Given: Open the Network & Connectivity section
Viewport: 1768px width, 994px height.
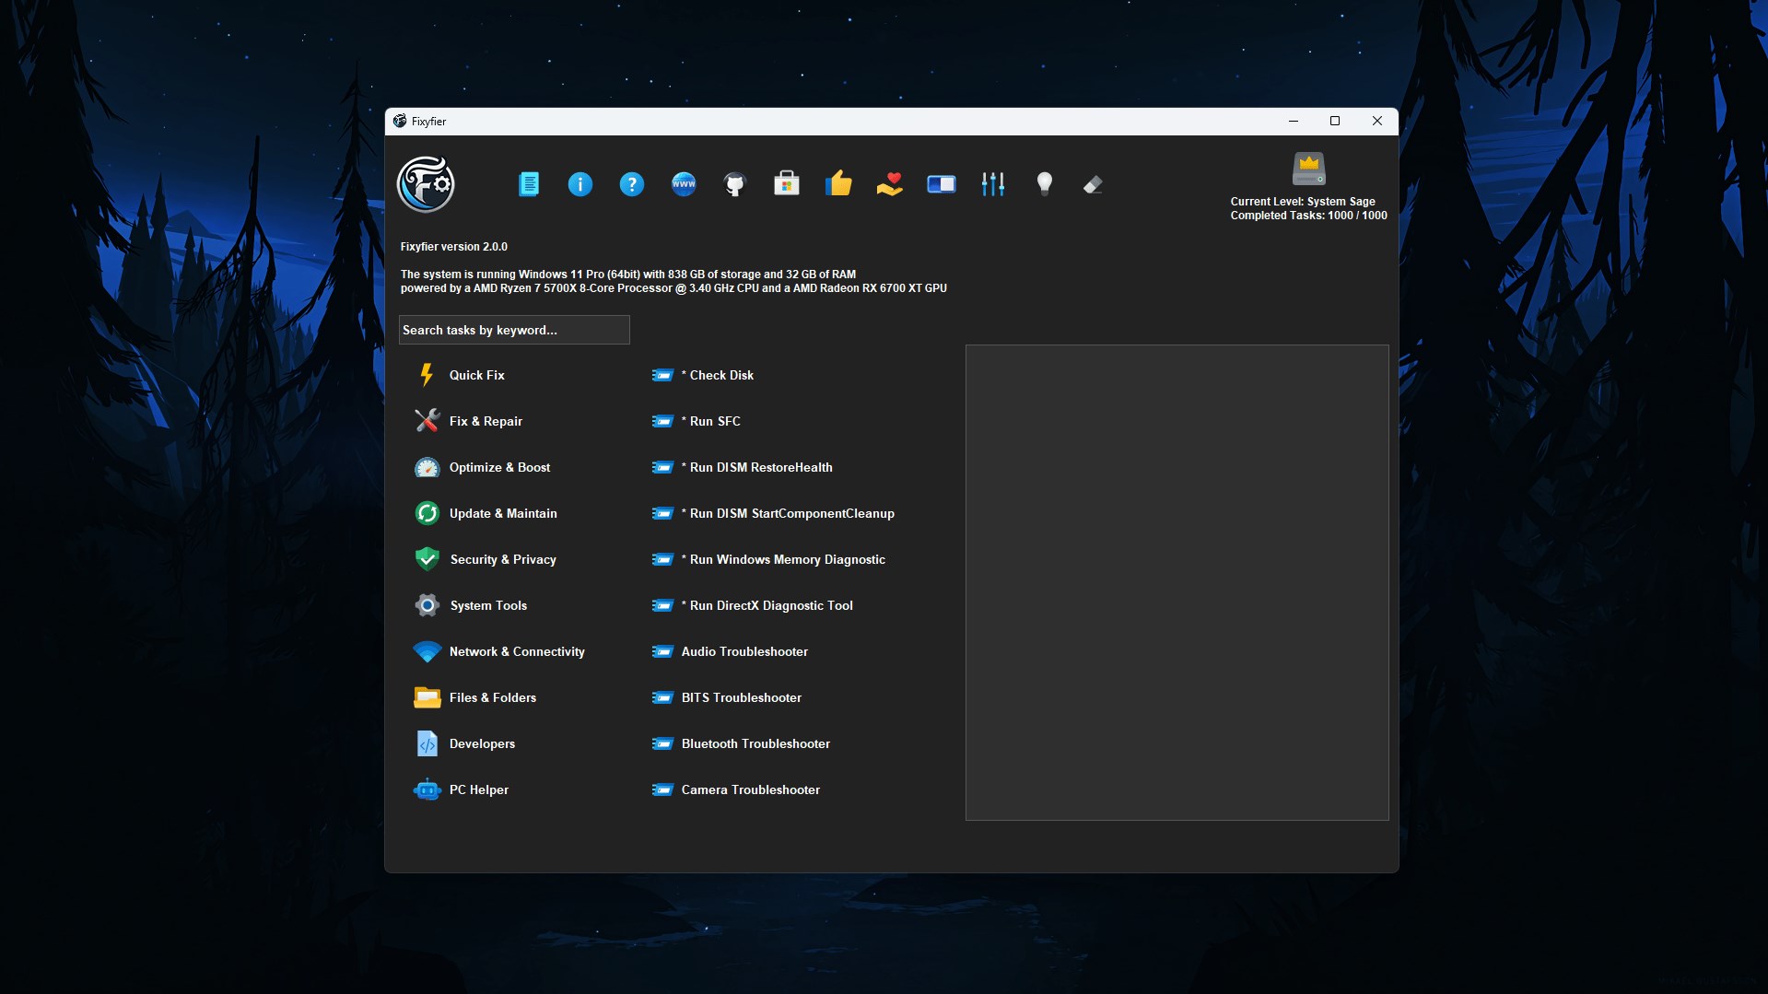Looking at the screenshot, I should tap(516, 651).
